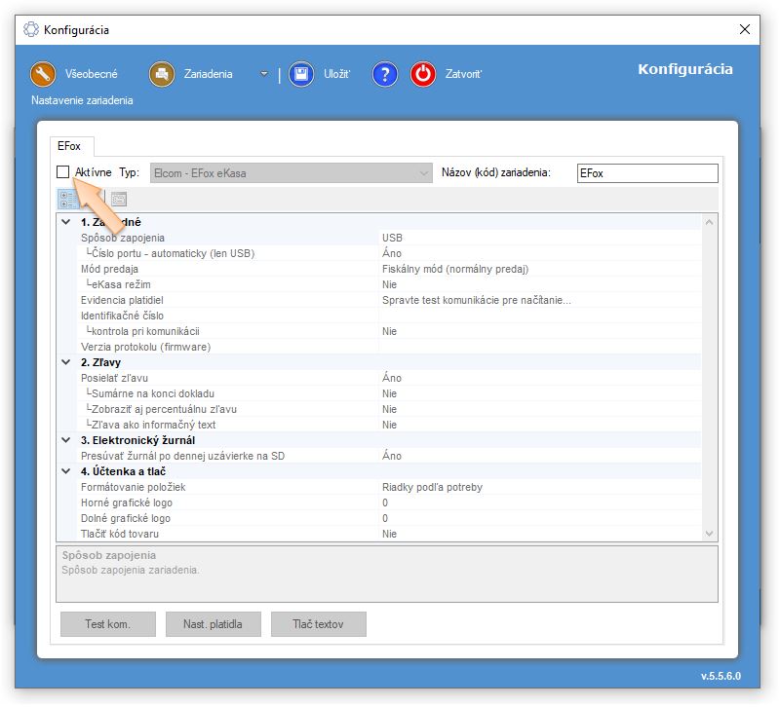Click the Všeobecné wrench icon
The height and width of the screenshot is (707, 780).
point(44,74)
